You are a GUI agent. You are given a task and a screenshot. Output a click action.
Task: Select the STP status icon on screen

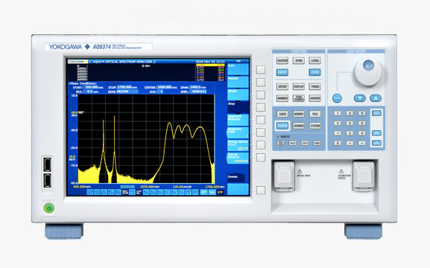pos(220,192)
